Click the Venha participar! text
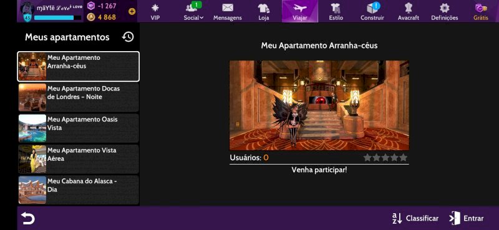The width and height of the screenshot is (499, 230). click(x=319, y=170)
